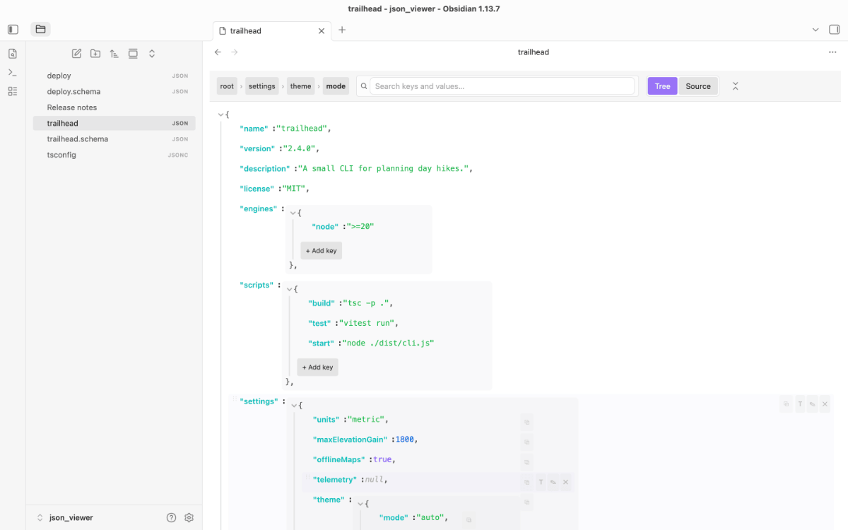Screen dimensions: 848x530
Task: Open trailhead.schema in the file list
Action: click(x=114, y=139)
